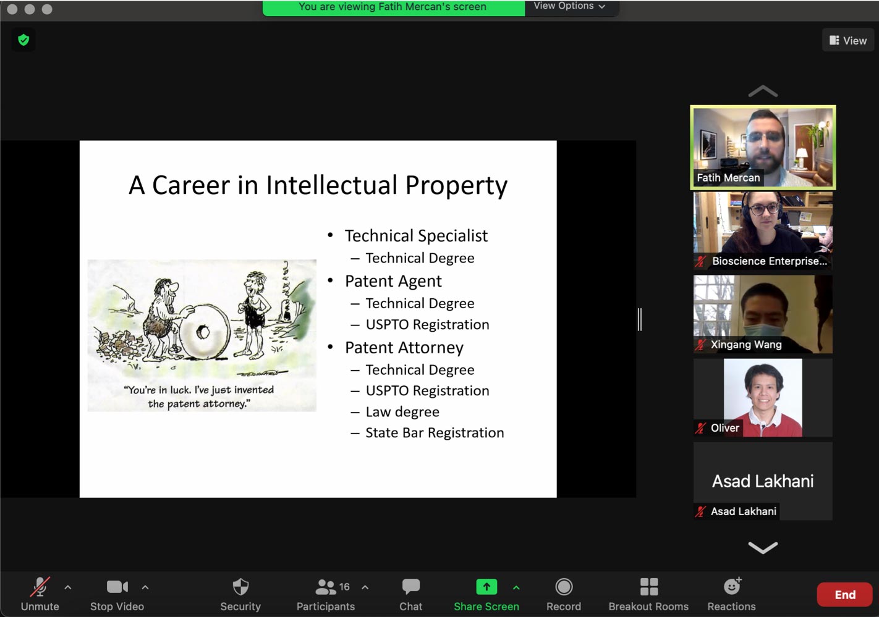The width and height of the screenshot is (879, 617).
Task: Open the View Options dropdown
Action: (x=569, y=6)
